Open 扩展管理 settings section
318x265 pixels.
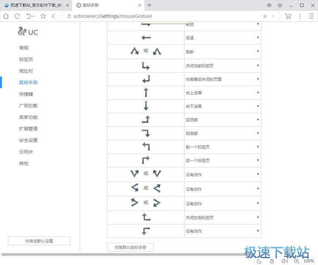point(28,129)
